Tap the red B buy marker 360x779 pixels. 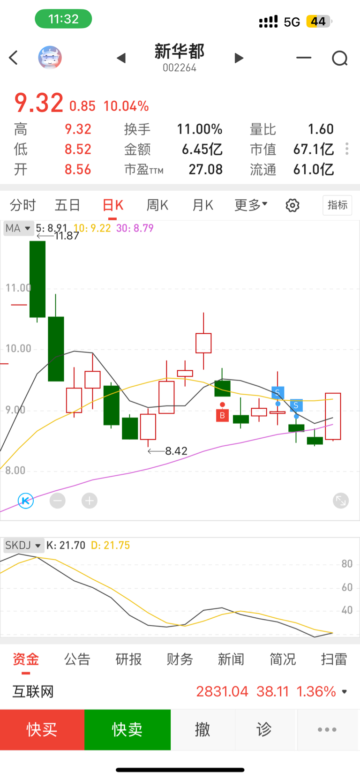pos(222,415)
